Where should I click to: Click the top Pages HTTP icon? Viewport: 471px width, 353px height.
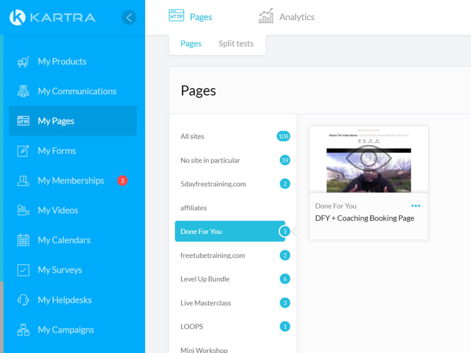click(176, 16)
